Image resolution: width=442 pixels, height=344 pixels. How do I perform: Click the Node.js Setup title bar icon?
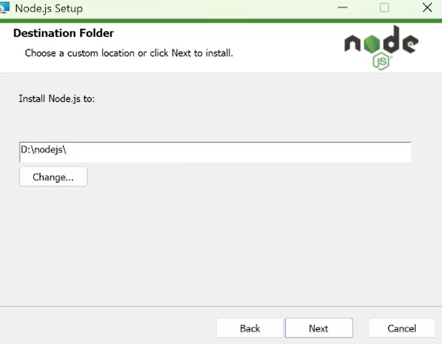coord(4,8)
